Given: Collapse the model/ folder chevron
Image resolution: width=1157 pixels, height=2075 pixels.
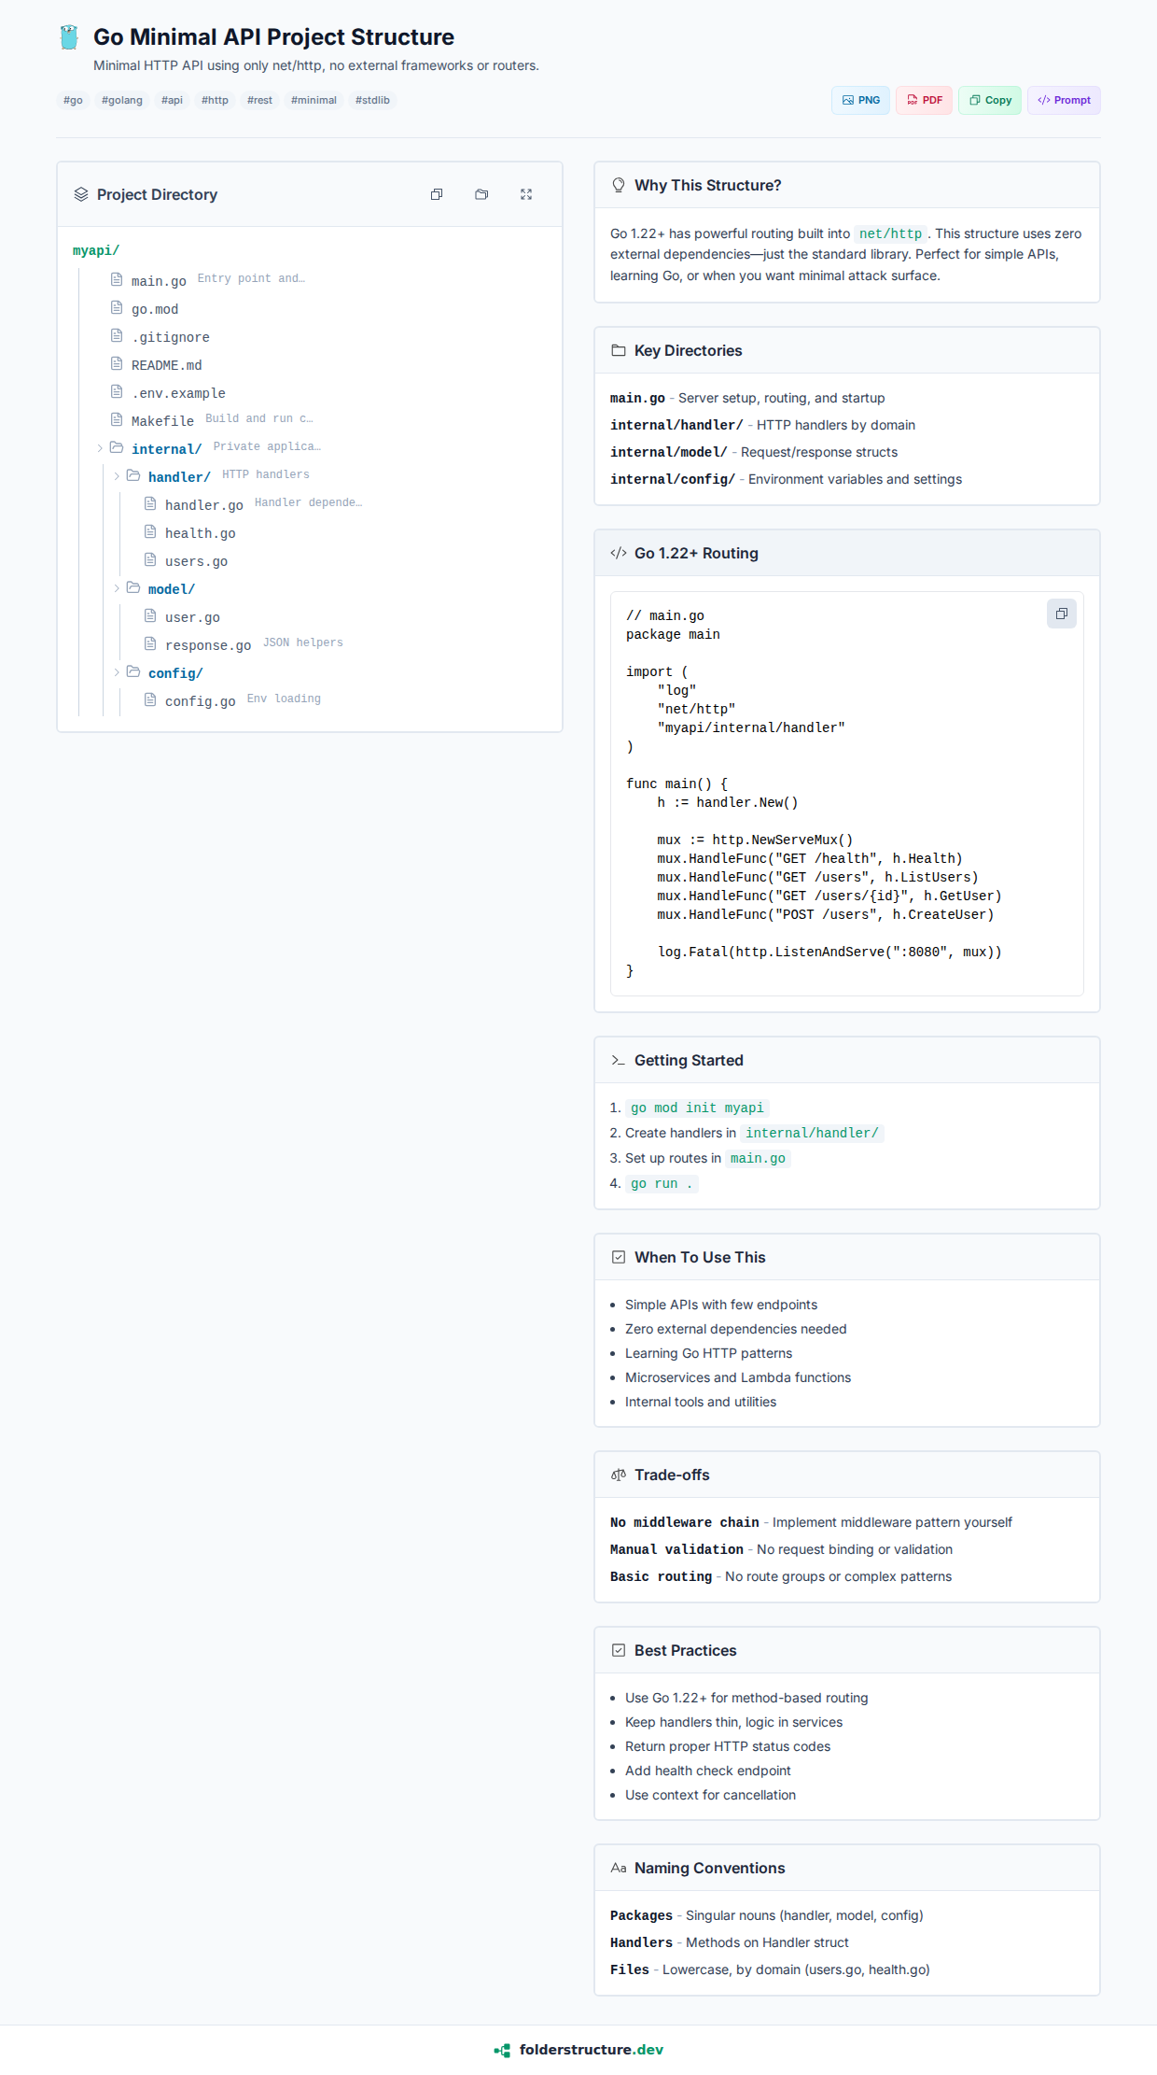Looking at the screenshot, I should tap(117, 588).
